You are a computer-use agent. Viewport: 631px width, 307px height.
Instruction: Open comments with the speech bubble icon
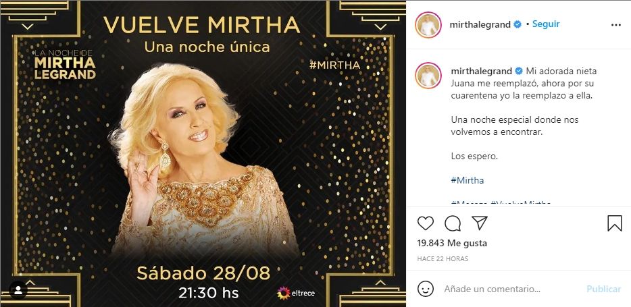coord(453,223)
